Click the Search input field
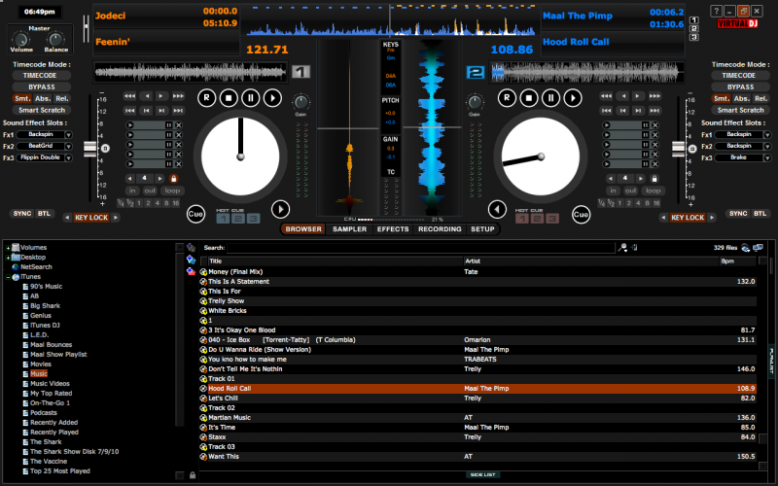Viewport: 778px width, 486px height. pyautogui.click(x=420, y=248)
